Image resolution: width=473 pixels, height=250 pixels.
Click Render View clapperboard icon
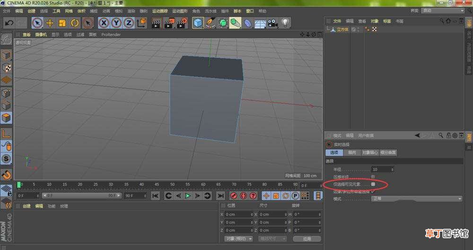tap(156, 23)
